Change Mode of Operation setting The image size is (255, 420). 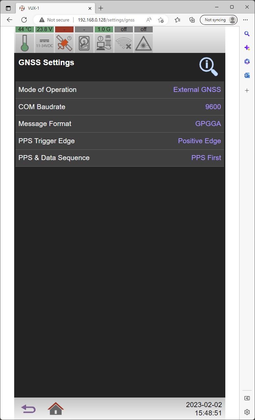click(x=119, y=90)
